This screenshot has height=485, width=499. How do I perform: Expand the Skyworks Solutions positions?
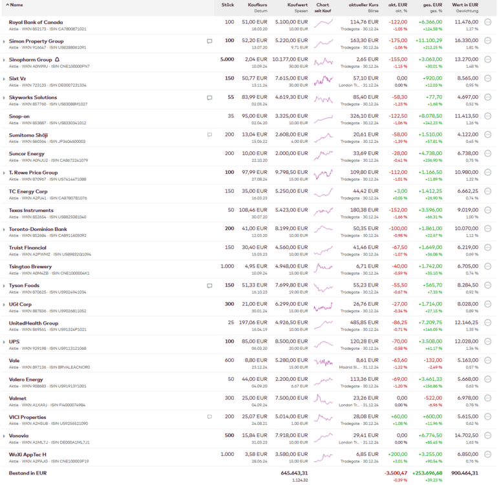pyautogui.click(x=4, y=98)
